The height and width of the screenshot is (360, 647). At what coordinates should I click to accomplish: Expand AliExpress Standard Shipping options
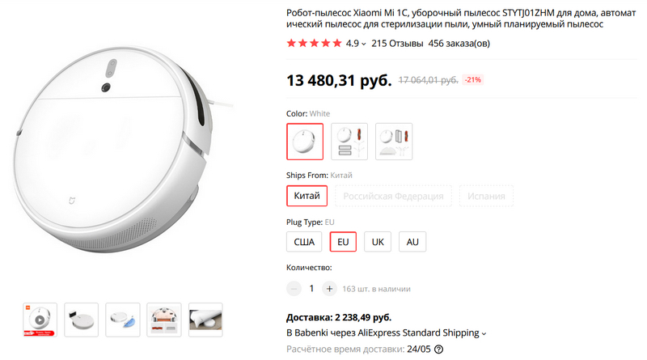(484, 333)
